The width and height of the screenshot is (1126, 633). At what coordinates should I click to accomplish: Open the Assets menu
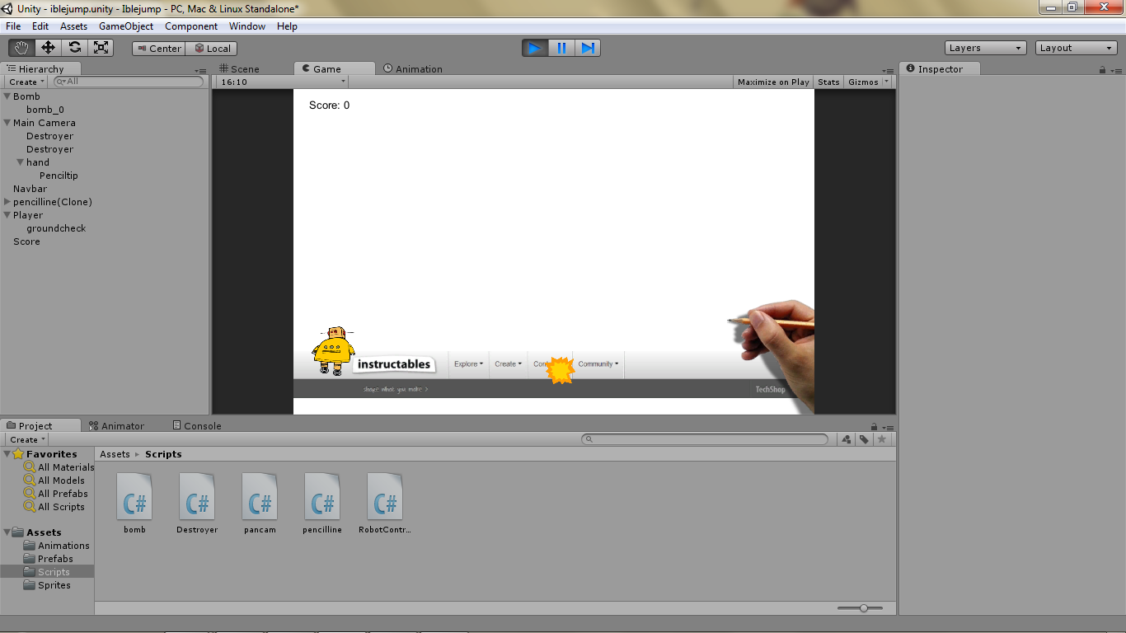pos(73,26)
